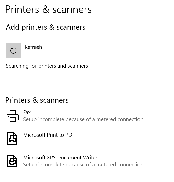The height and width of the screenshot is (182, 174).
Task: Click the Add printers & scanners heading
Action: [x=46, y=27]
